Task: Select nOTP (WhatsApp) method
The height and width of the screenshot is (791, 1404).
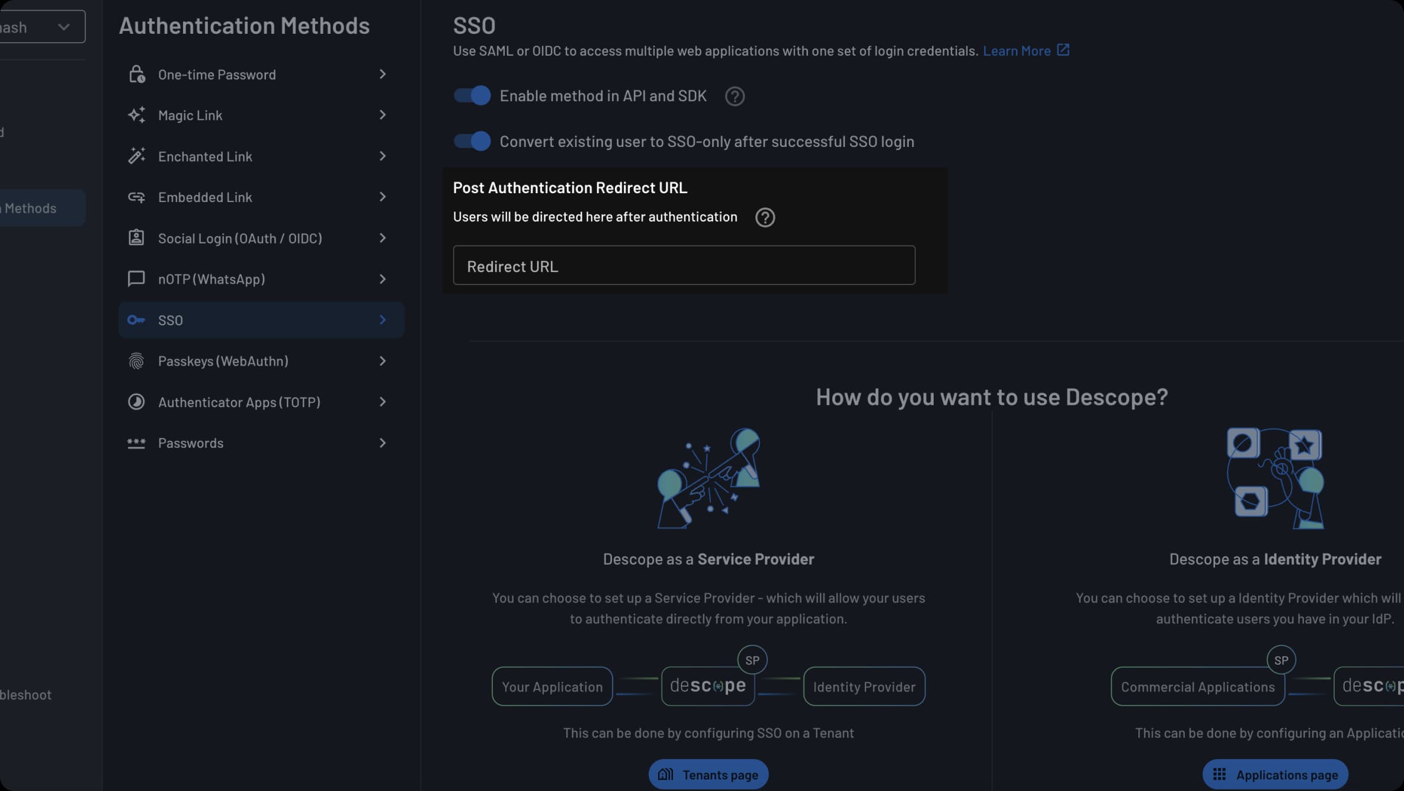Action: (261, 278)
